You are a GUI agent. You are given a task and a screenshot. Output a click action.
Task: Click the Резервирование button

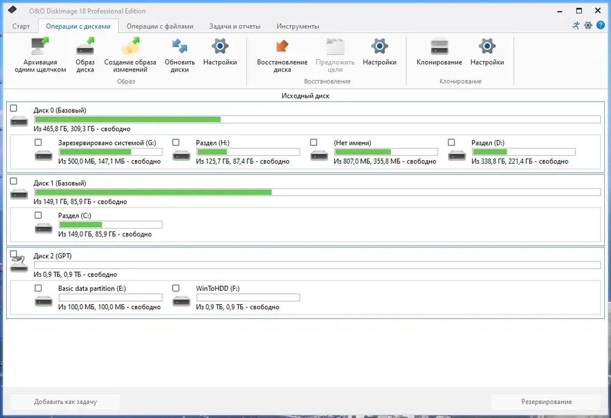click(546, 402)
